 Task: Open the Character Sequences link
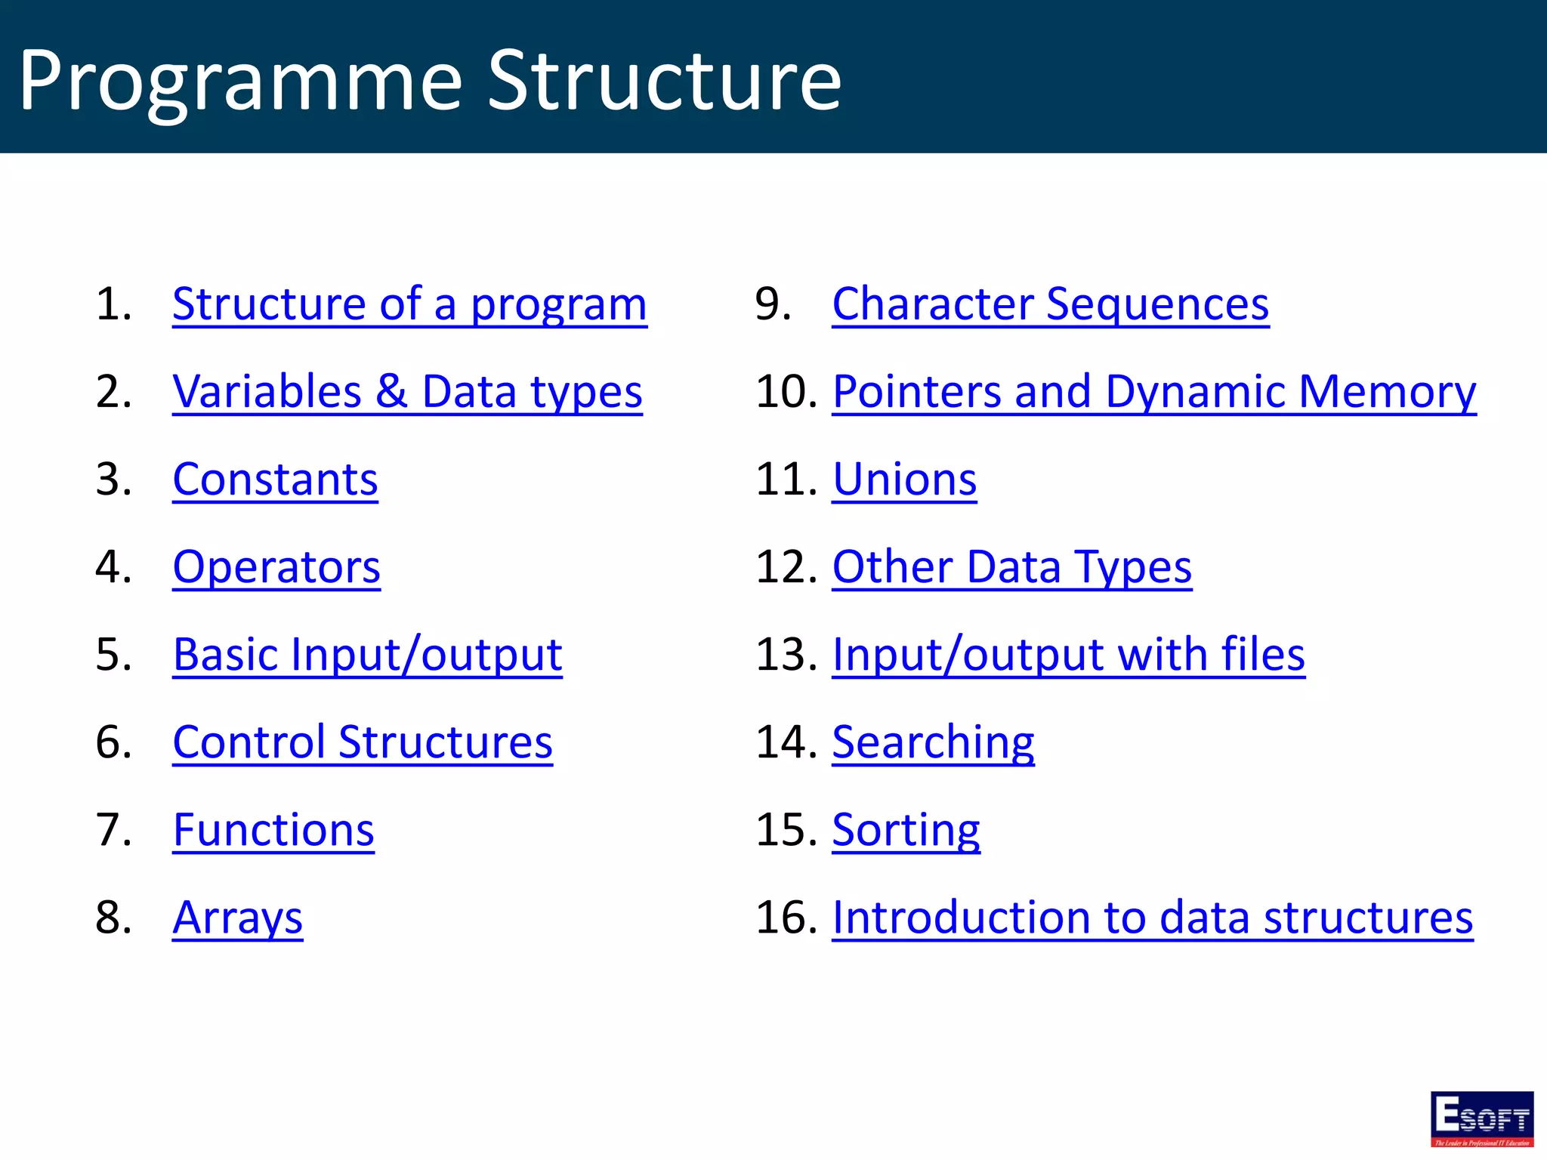(x=1050, y=304)
